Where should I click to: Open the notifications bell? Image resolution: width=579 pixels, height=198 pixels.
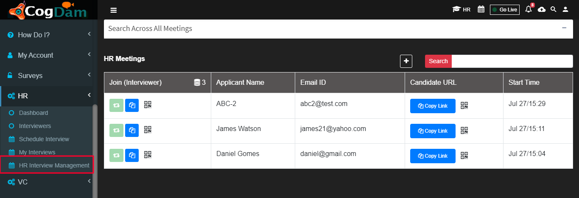[529, 9]
